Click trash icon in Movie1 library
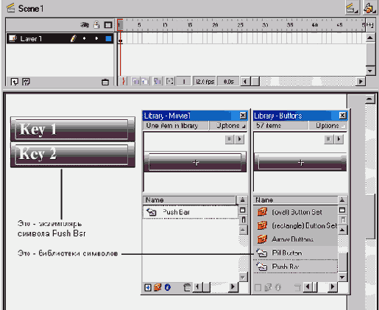The image size is (379, 310). pyautogui.click(x=187, y=287)
